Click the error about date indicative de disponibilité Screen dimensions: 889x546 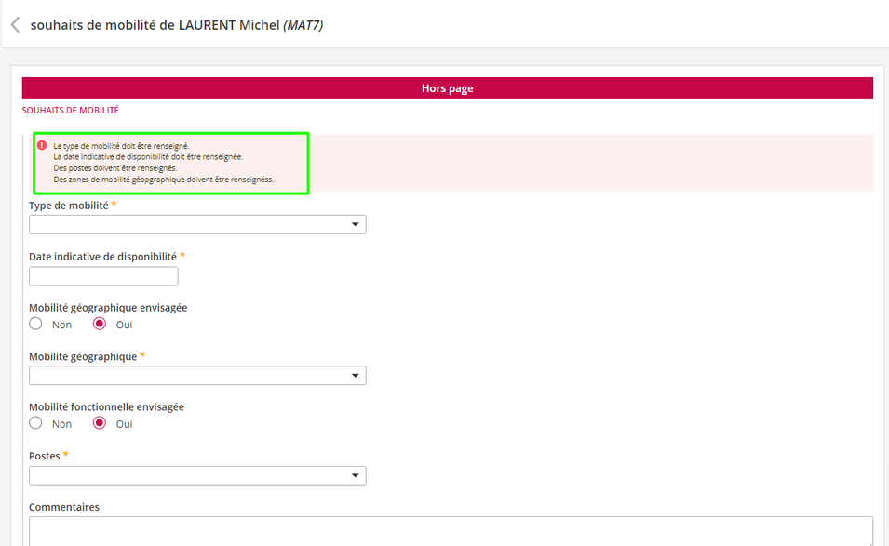[x=147, y=157]
